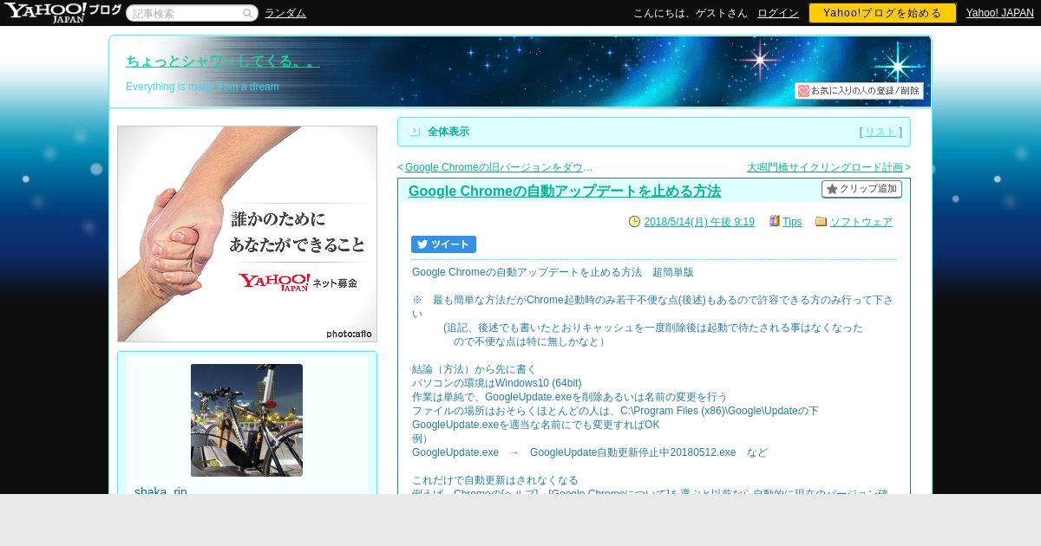The image size is (1041, 546).
Task: Go to previous post Google Chromeの旧バージョン
Action: [x=499, y=167]
